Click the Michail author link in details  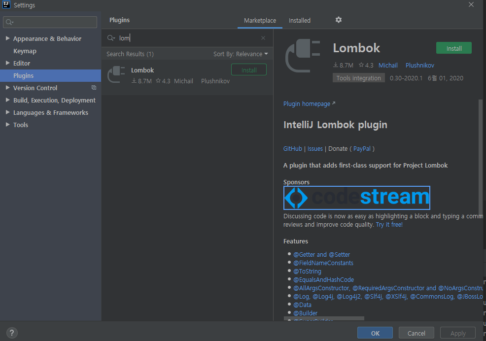pyautogui.click(x=388, y=66)
